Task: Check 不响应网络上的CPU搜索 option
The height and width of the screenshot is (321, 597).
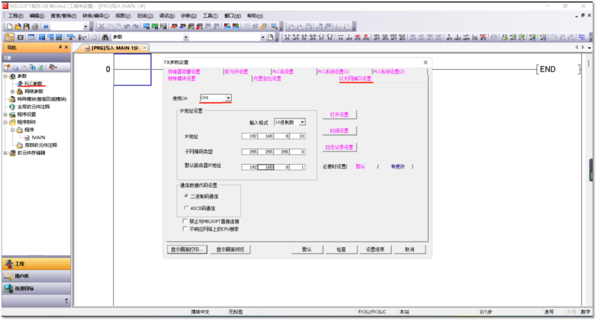Action: pyautogui.click(x=185, y=229)
